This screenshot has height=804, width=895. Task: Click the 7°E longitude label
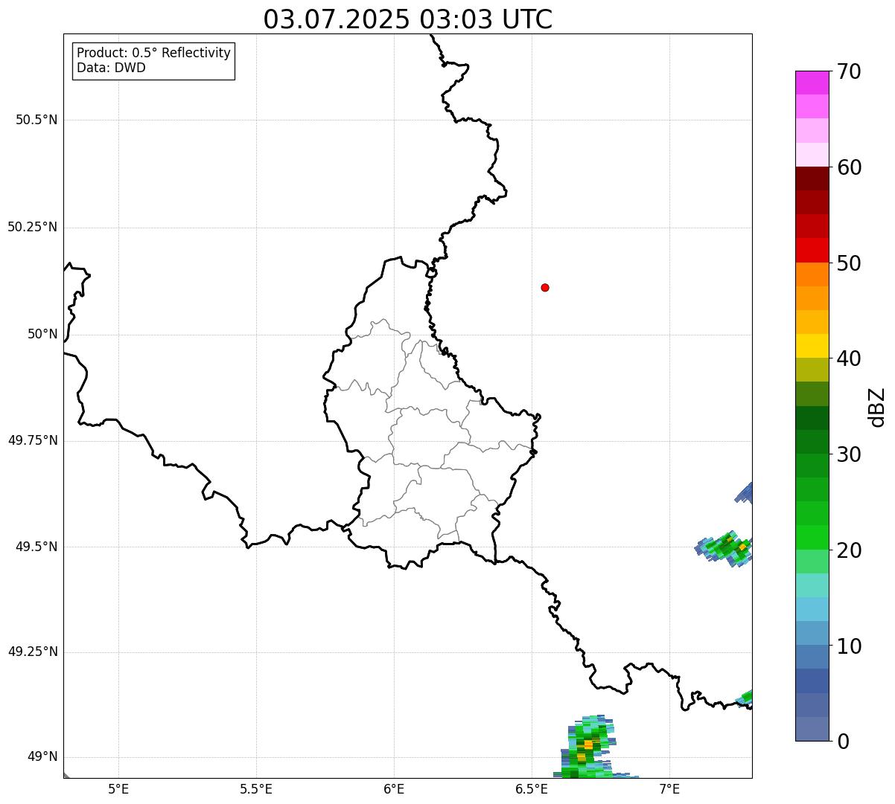tap(669, 788)
